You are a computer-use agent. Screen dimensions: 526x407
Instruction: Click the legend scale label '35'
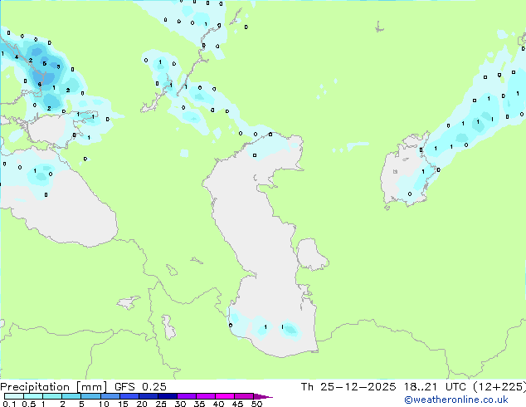coord(199,404)
